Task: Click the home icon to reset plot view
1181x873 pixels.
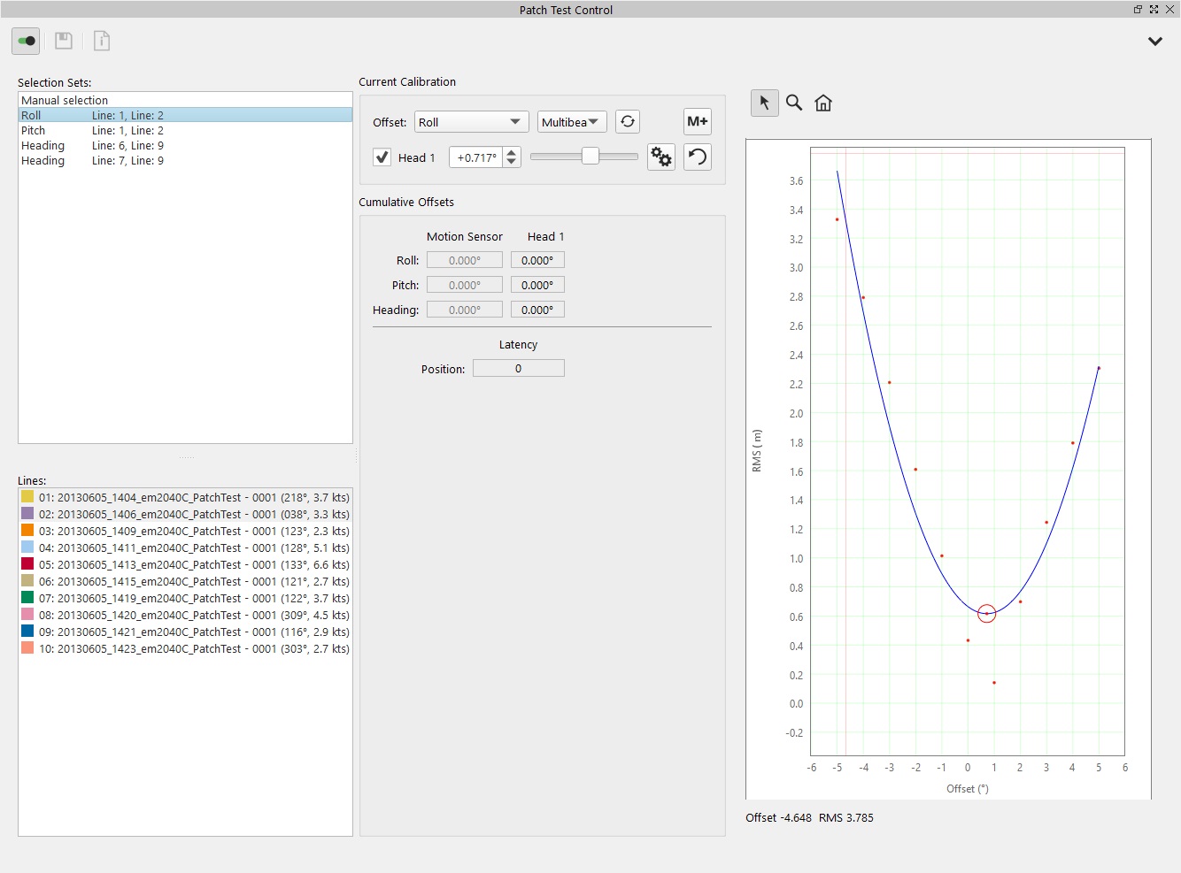Action: coord(822,103)
